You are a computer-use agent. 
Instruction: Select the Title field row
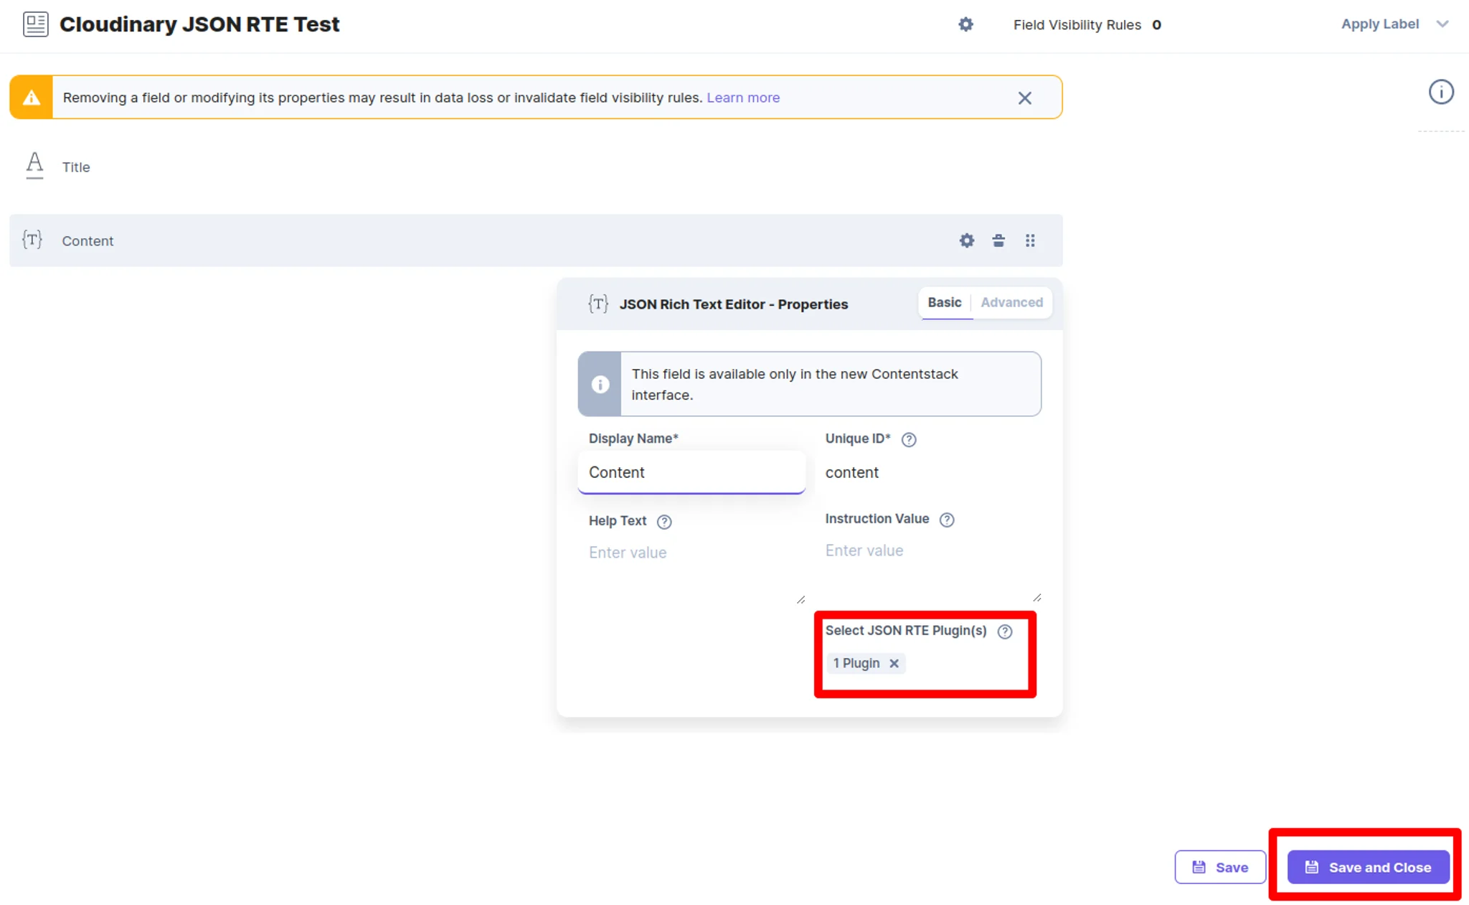[536, 167]
